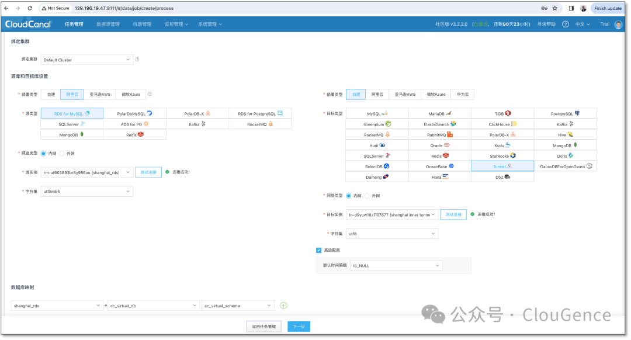
Task: Set target deployment type to 华为云
Action: [462, 94]
